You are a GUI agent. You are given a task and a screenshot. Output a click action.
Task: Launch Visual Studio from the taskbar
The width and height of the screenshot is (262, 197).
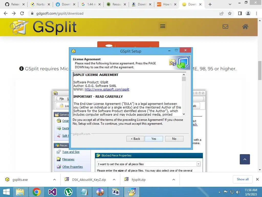click(52, 192)
